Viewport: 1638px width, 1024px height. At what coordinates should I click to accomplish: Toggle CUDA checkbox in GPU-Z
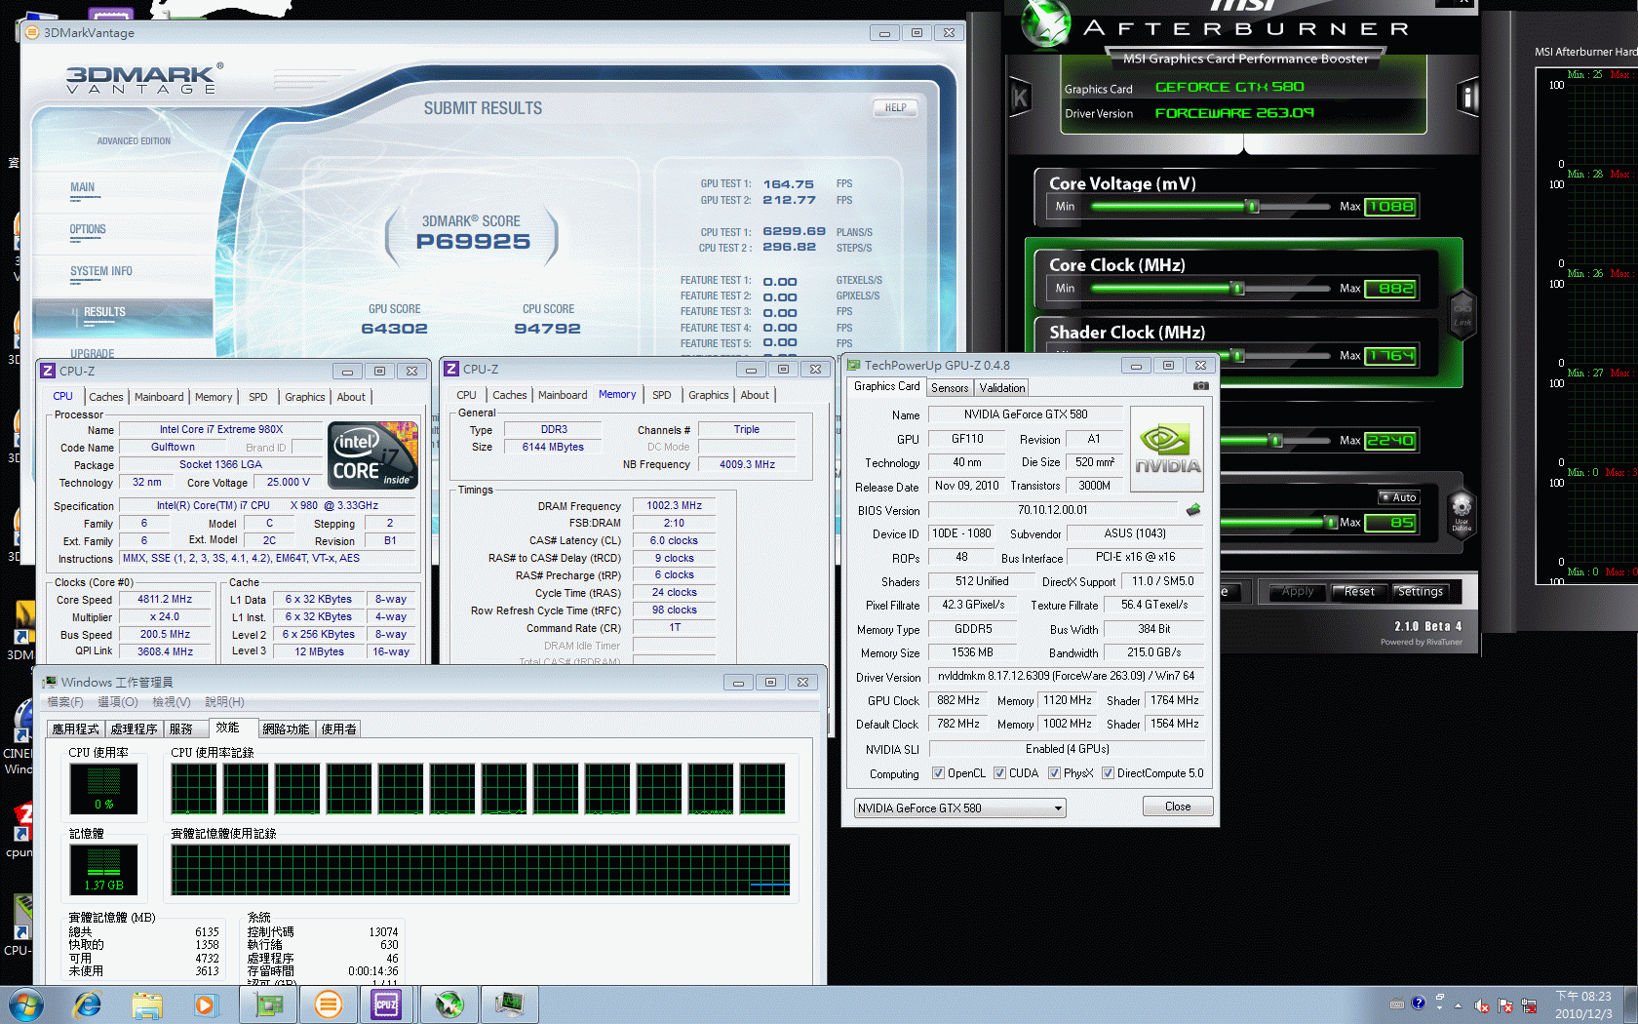(x=999, y=773)
